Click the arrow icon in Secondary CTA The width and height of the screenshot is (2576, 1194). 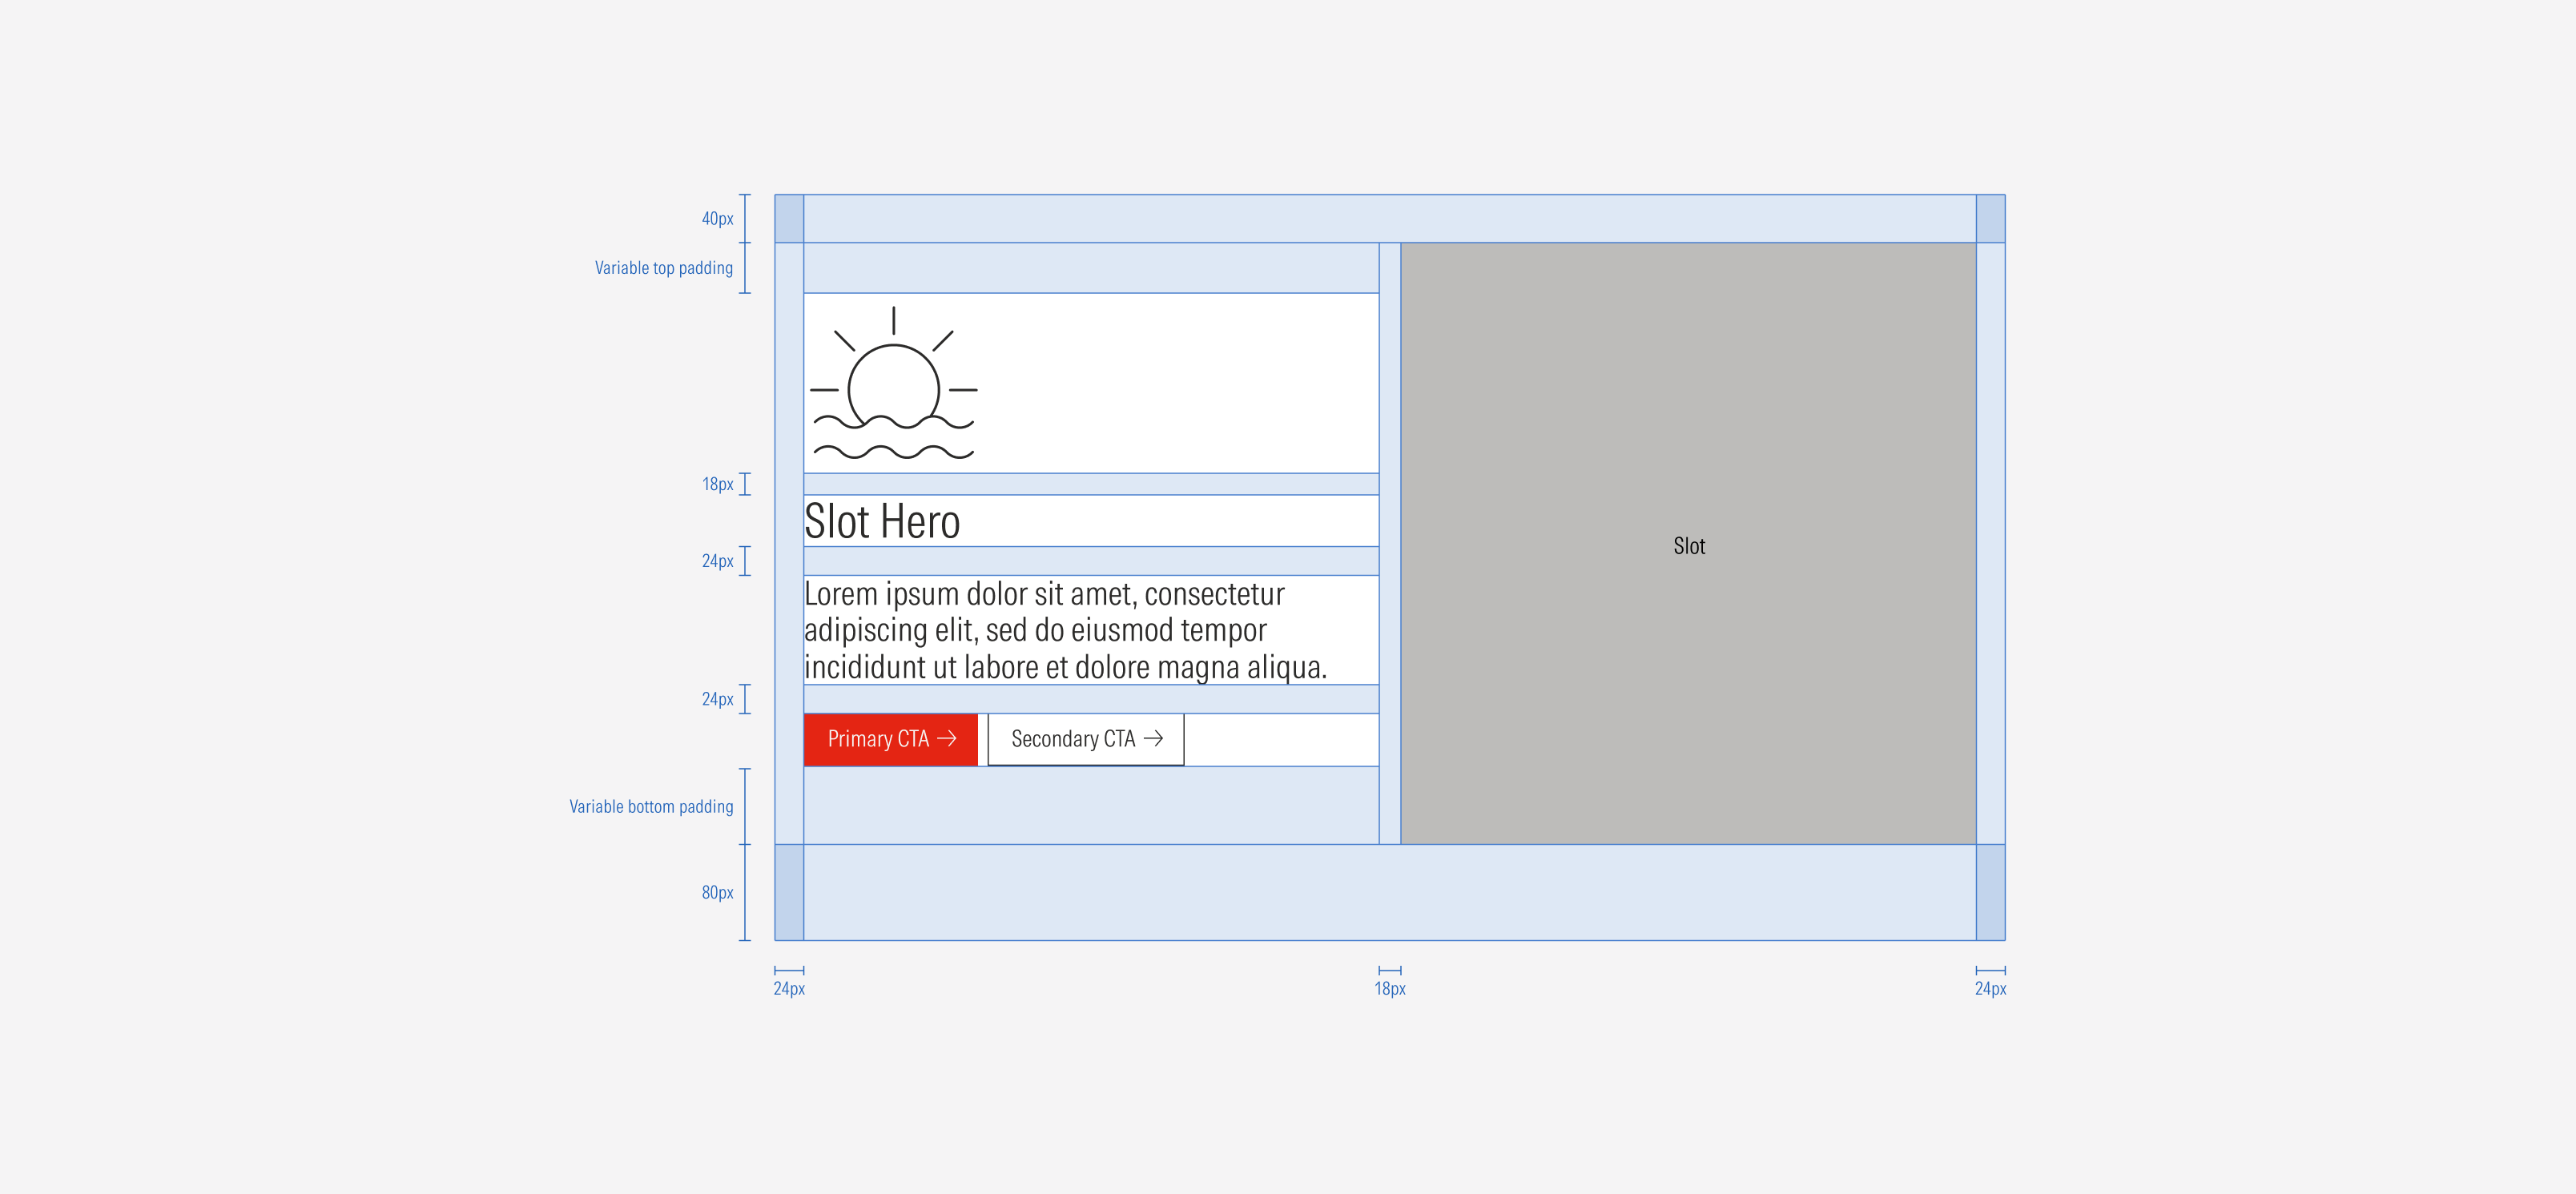pyautogui.click(x=1153, y=738)
